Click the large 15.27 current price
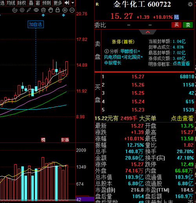 [x=122, y=16]
